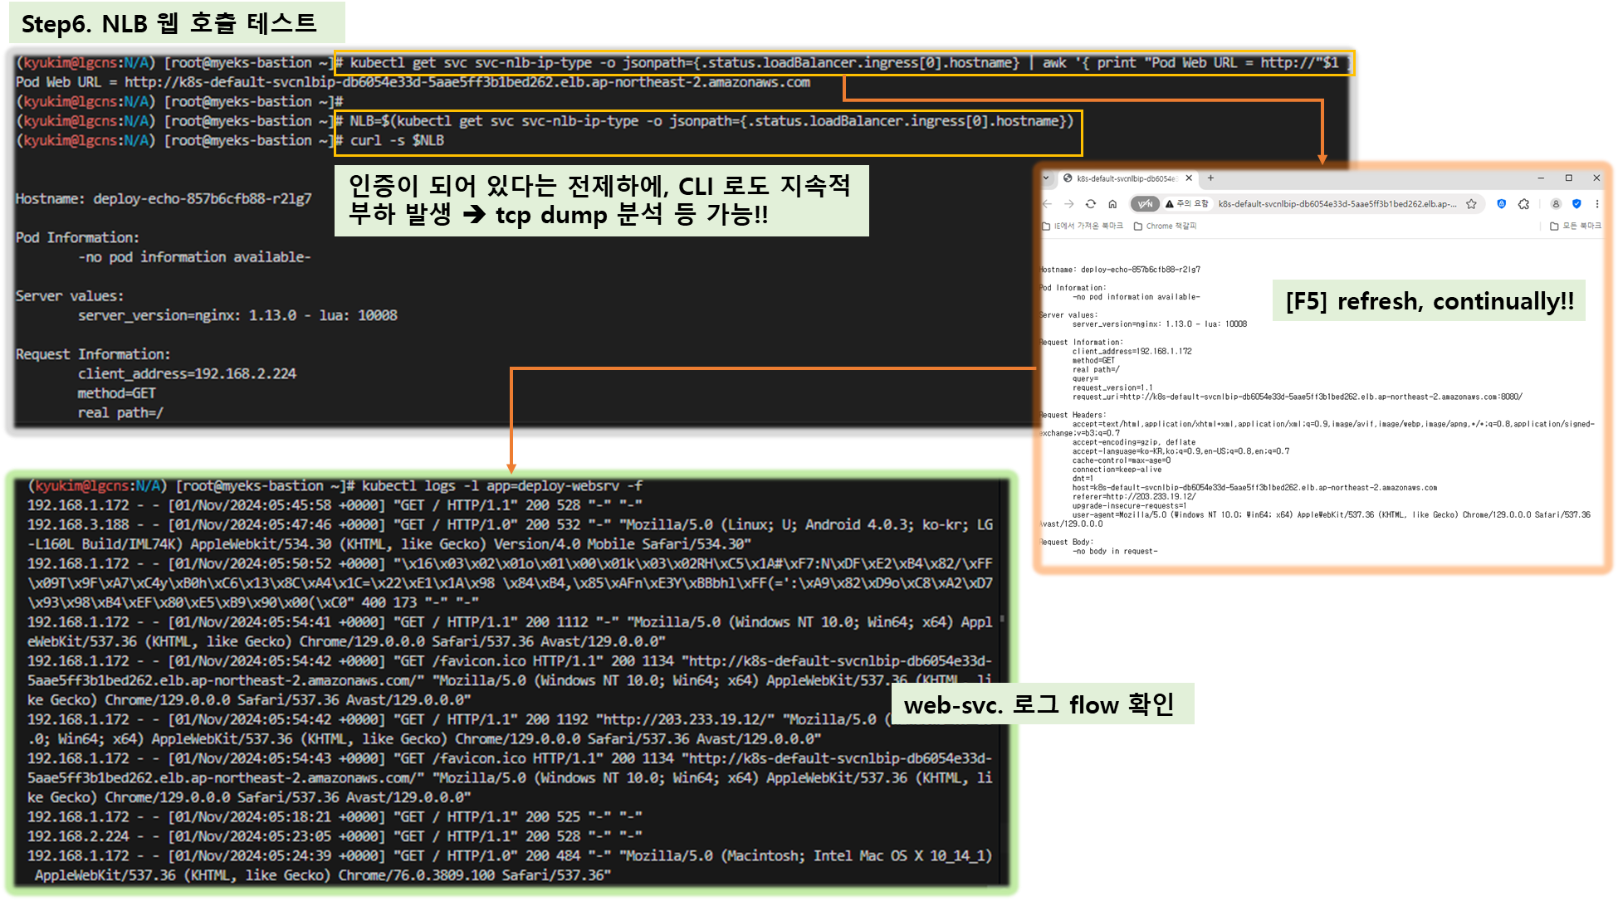This screenshot has width=1618, height=901.
Task: Click the browser reload page icon
Action: [1091, 204]
